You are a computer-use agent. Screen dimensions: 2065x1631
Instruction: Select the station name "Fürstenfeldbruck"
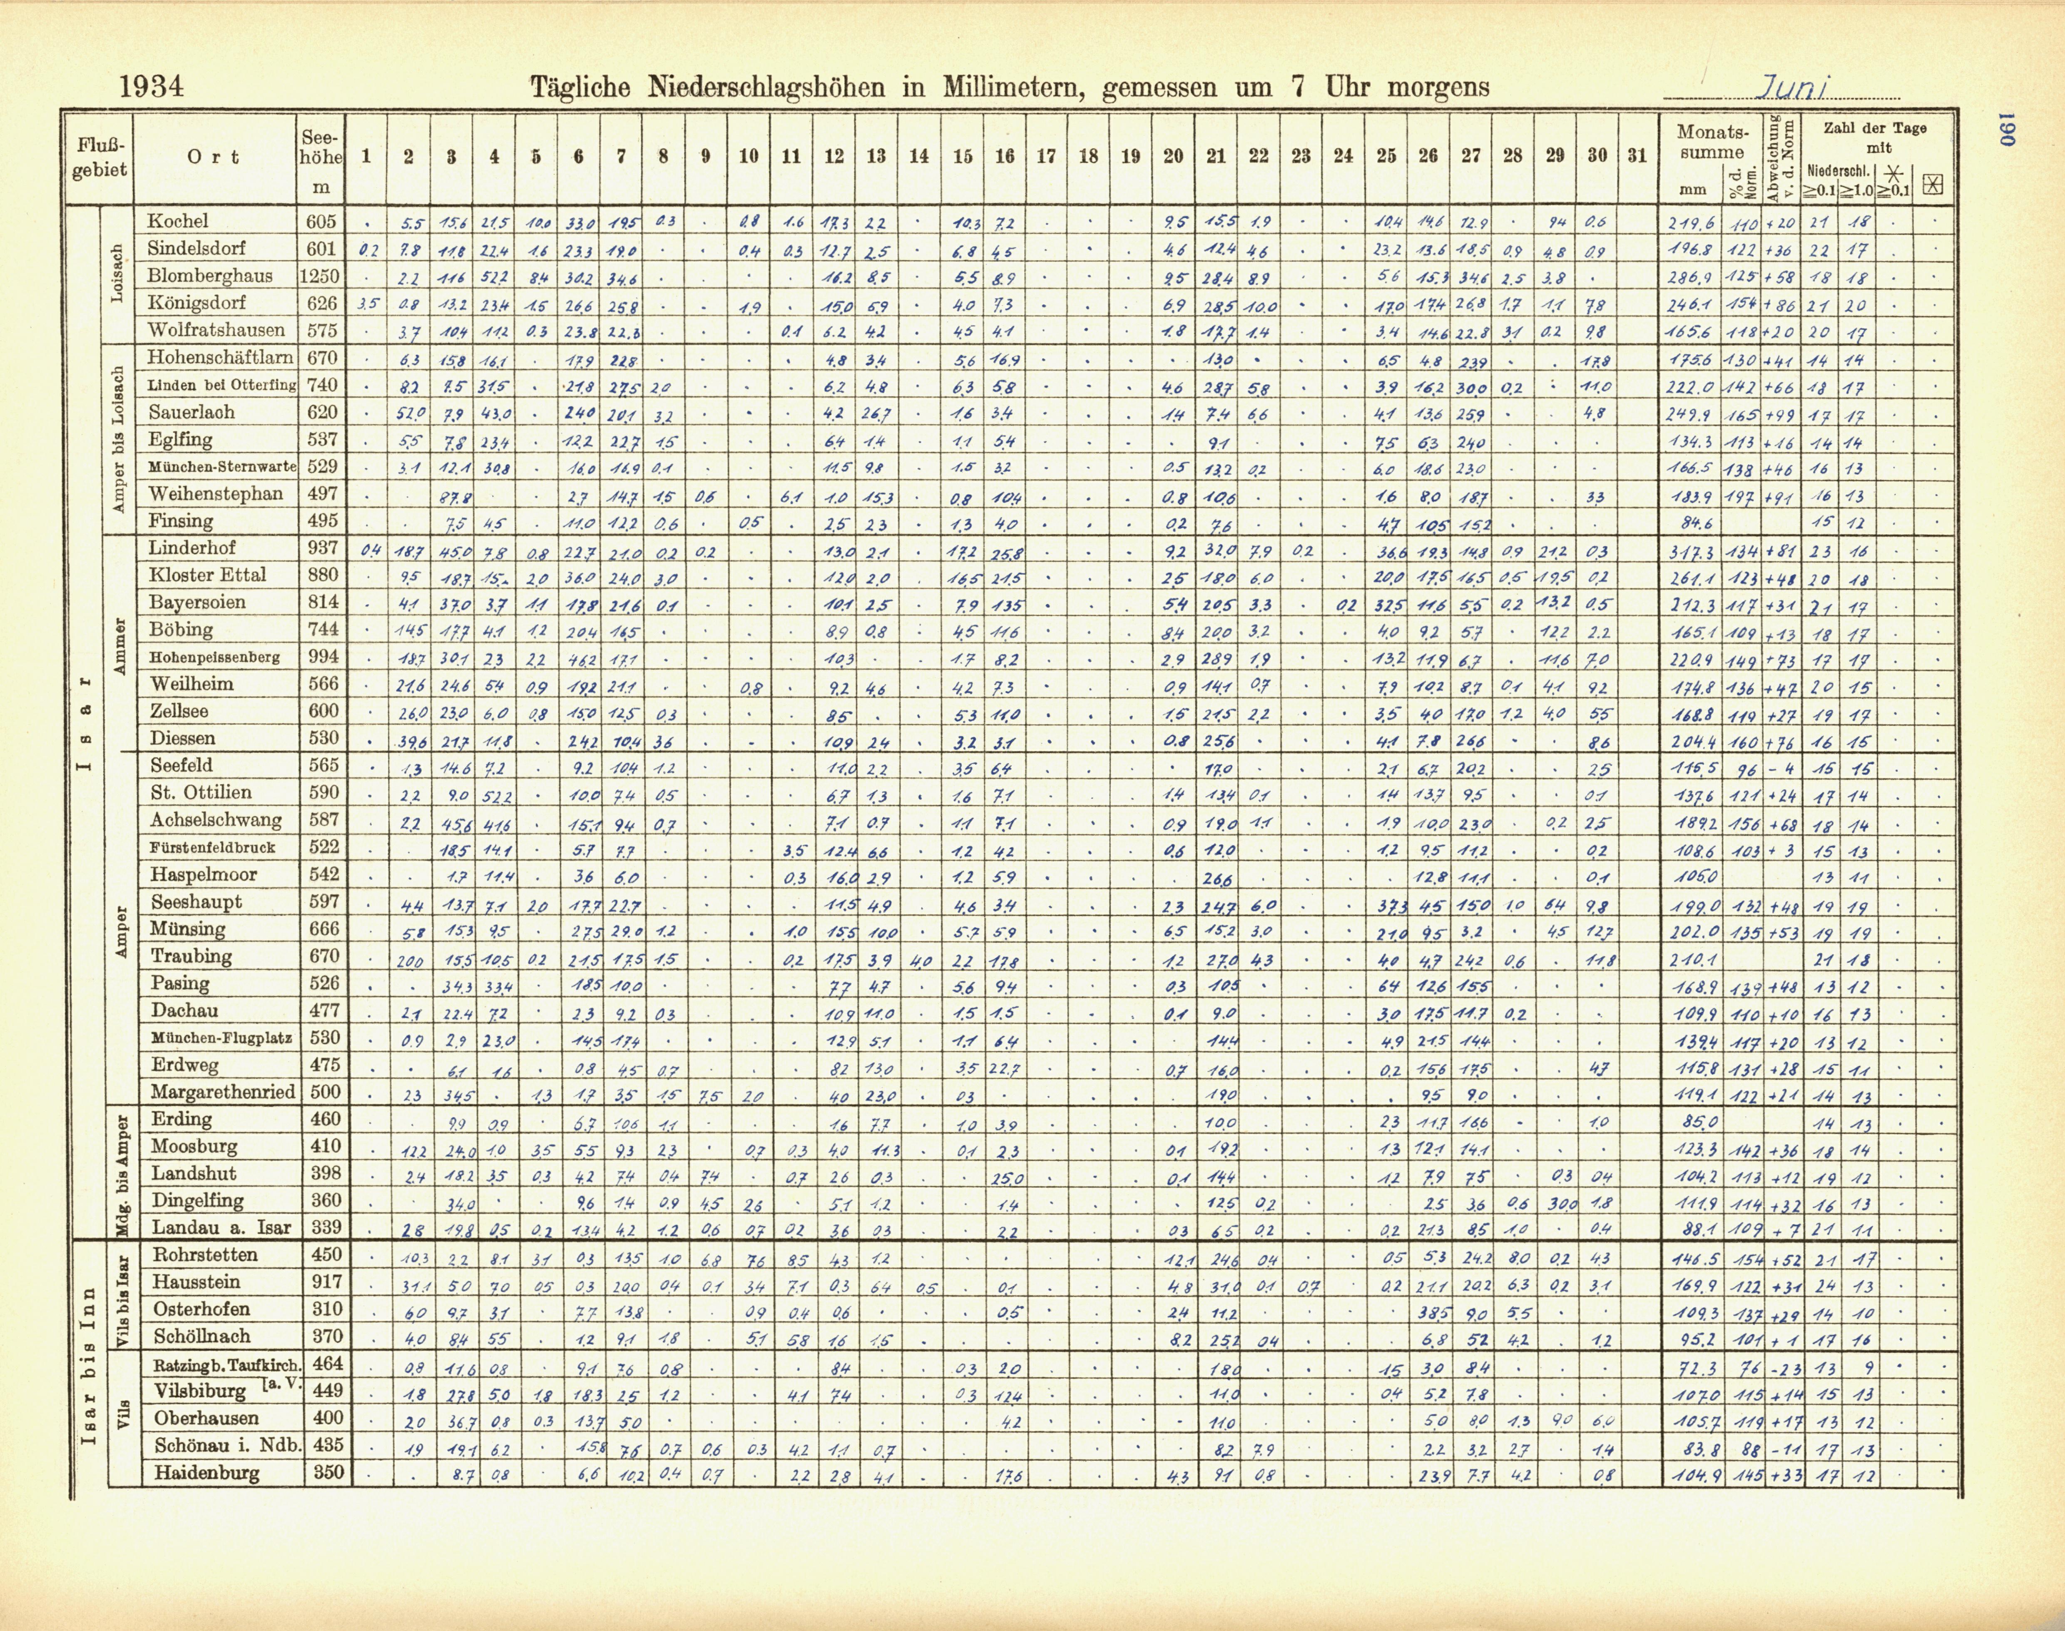tap(213, 847)
